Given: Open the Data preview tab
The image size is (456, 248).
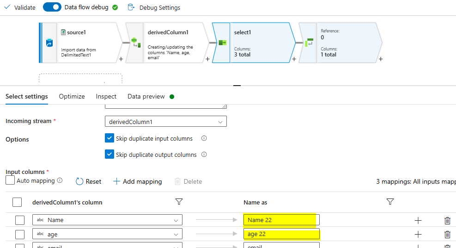Looking at the screenshot, I should 146,96.
